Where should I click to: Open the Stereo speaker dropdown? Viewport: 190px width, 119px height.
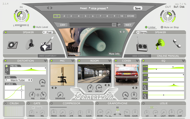point(142,32)
